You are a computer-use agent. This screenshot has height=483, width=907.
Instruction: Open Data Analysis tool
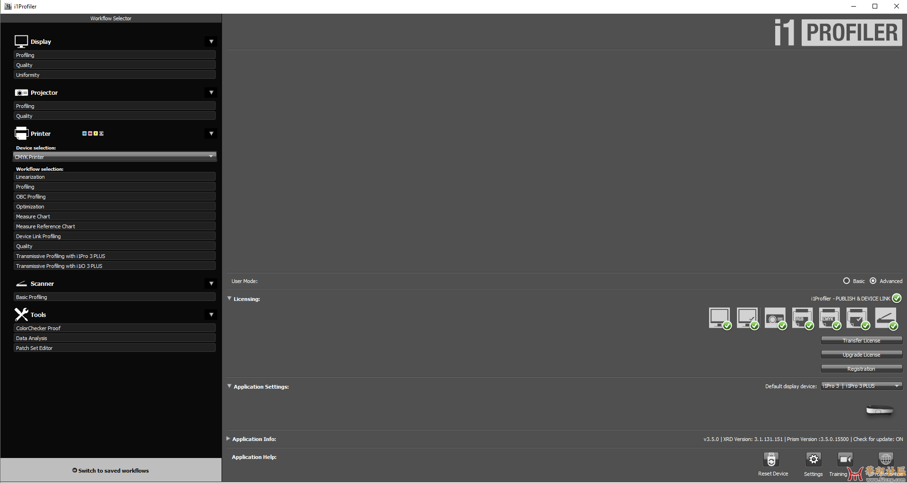(115, 338)
